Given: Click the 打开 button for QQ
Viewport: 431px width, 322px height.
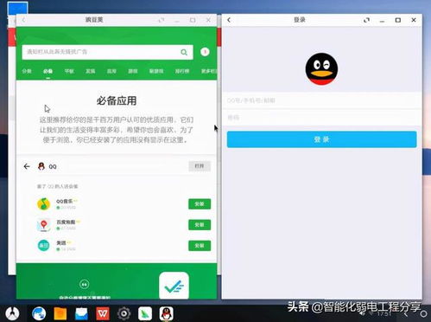Looking at the screenshot, I should pos(200,166).
